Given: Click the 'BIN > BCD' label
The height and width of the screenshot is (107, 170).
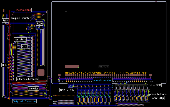Looking at the screenshot, I should 154,85.
